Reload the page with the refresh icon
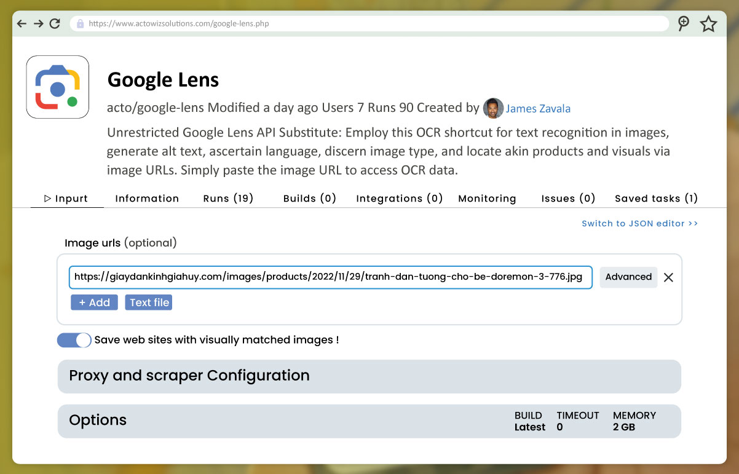 pos(55,23)
